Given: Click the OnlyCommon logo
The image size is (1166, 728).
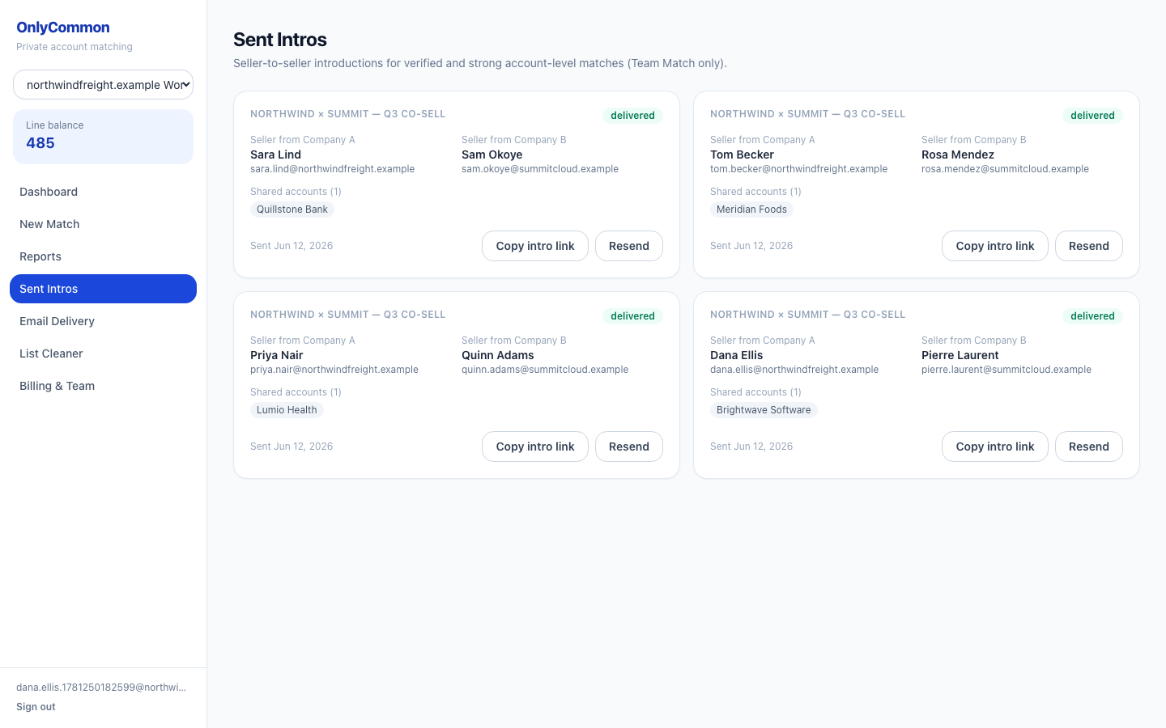Looking at the screenshot, I should point(63,28).
